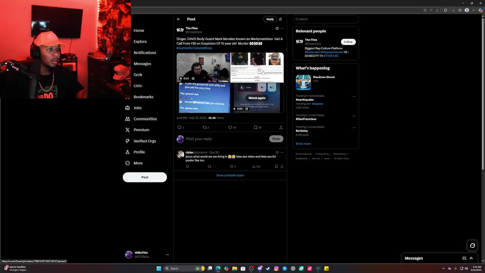485x273 pixels.
Task: Show probable spam replies
Action: coord(230,175)
